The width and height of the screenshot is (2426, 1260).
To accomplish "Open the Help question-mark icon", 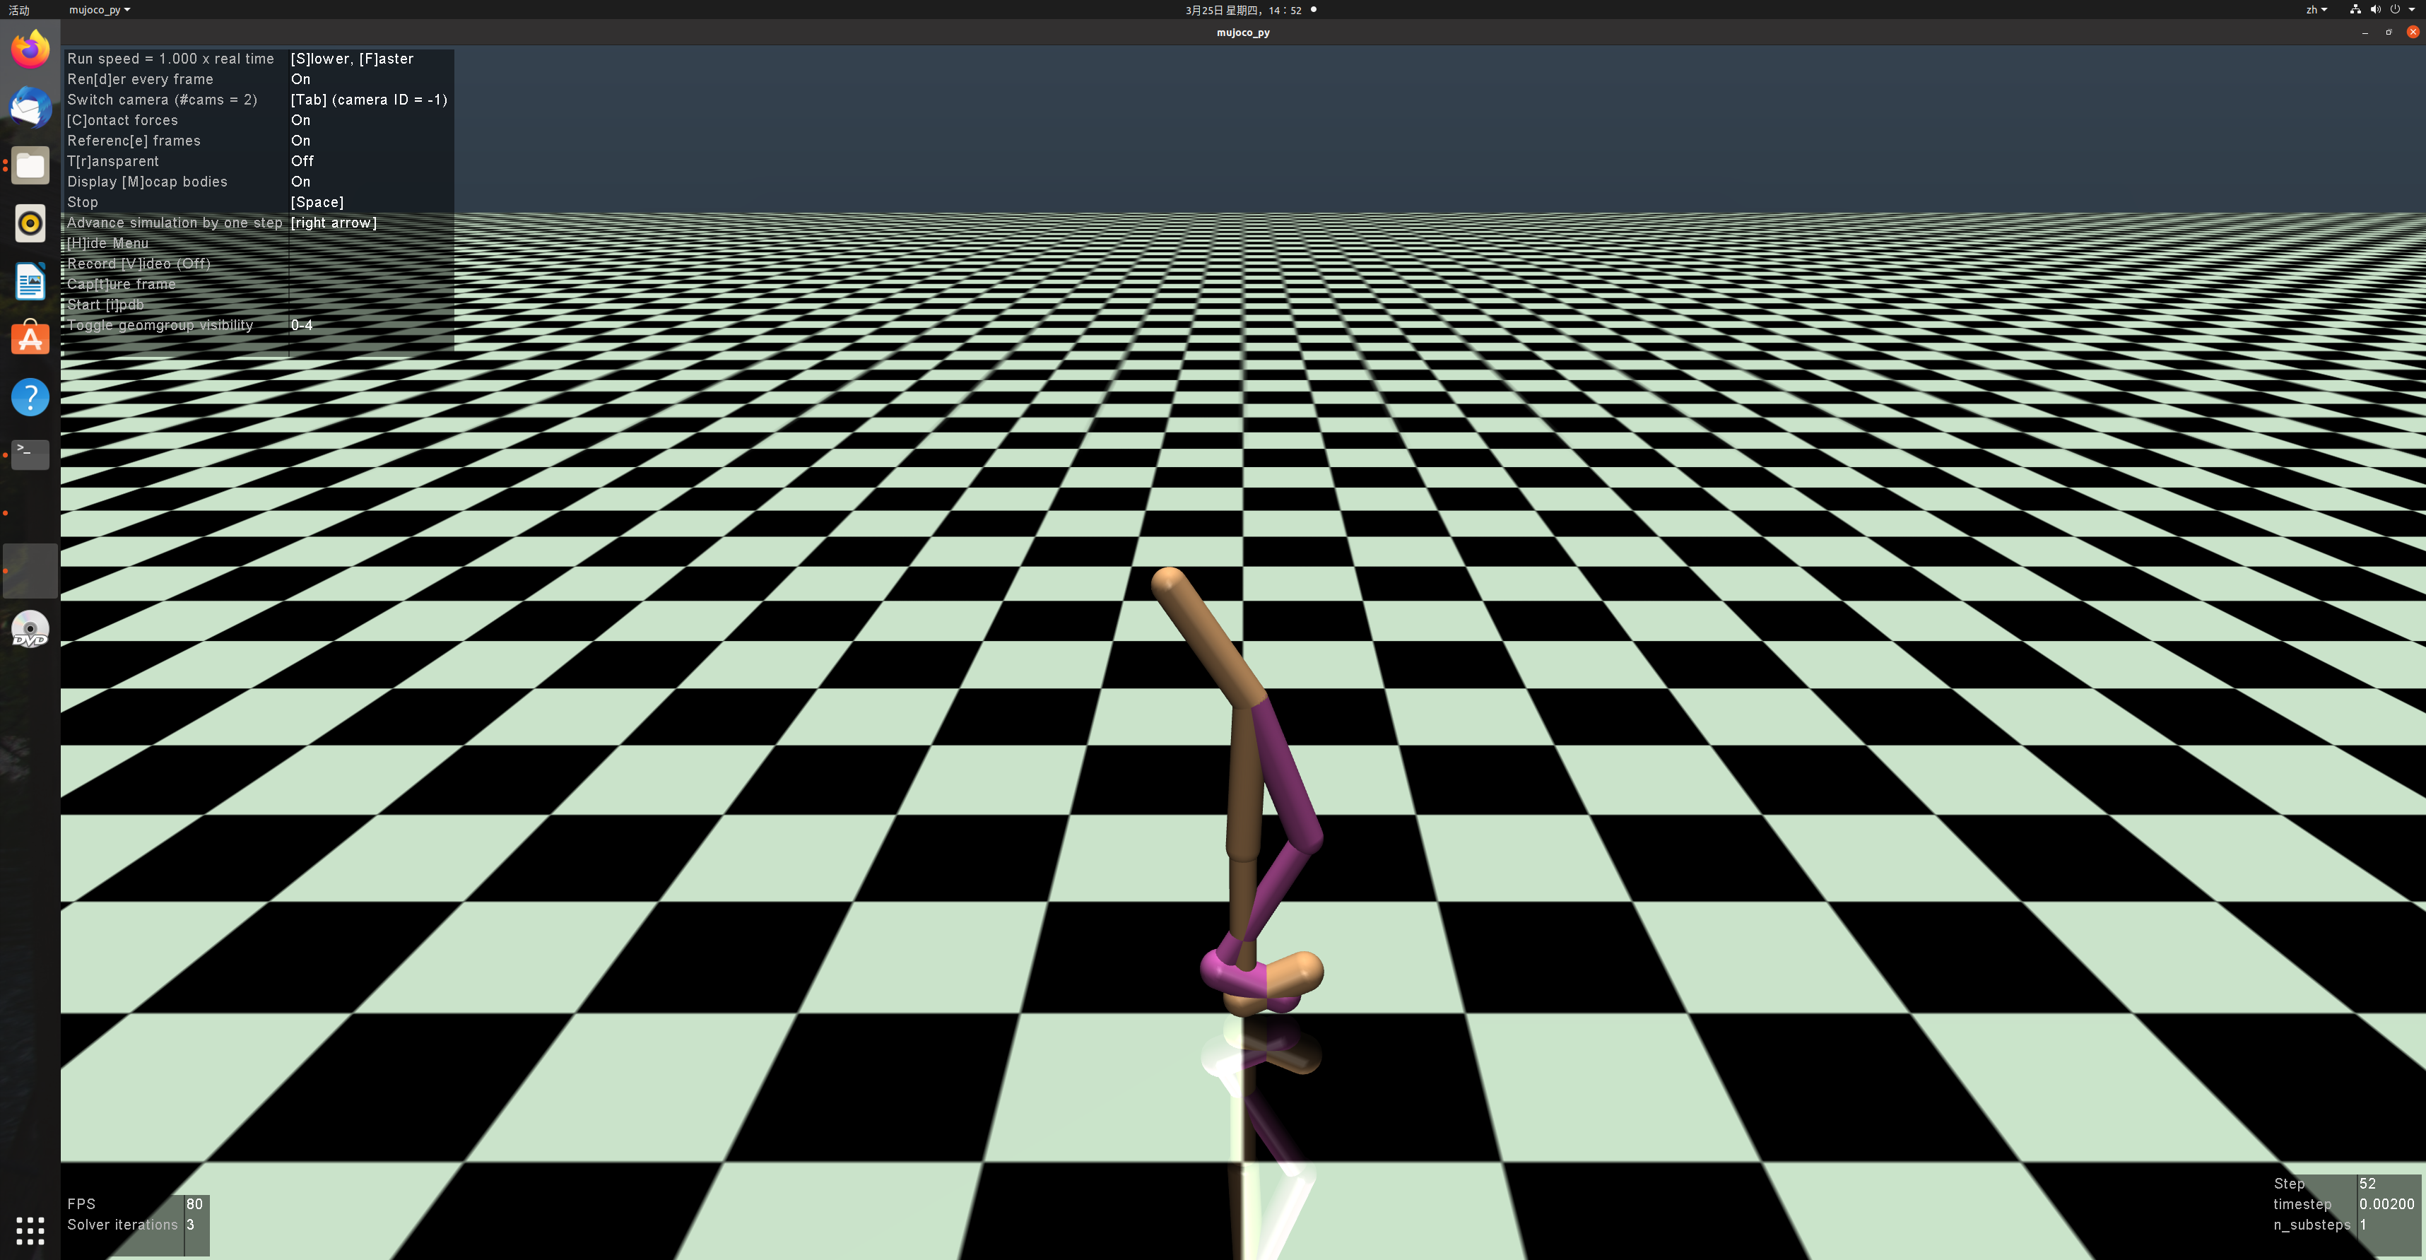I will (30, 397).
